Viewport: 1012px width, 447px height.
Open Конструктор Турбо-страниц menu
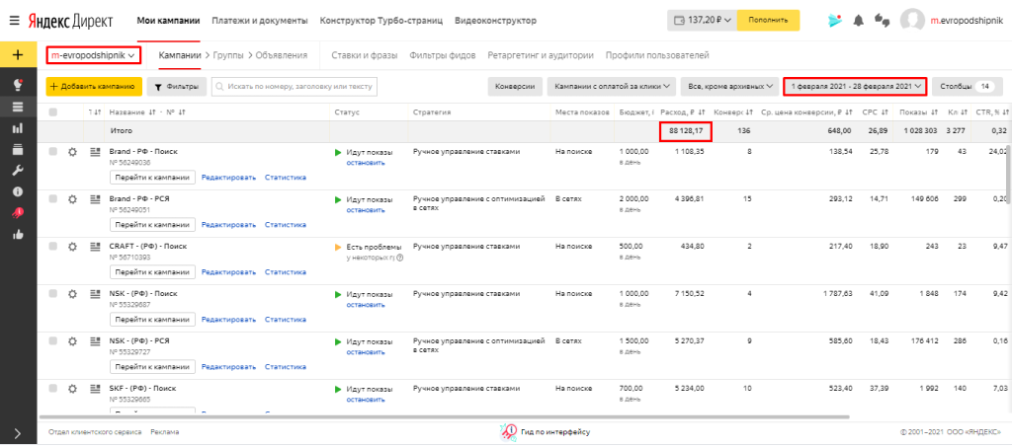[x=381, y=21]
